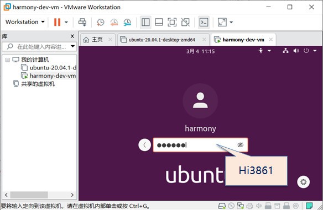This screenshot has width=323, height=210.
Task: Enter full screen mode icon
Action: (172, 22)
